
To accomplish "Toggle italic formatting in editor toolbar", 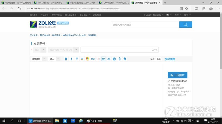I will [x=71, y=59].
